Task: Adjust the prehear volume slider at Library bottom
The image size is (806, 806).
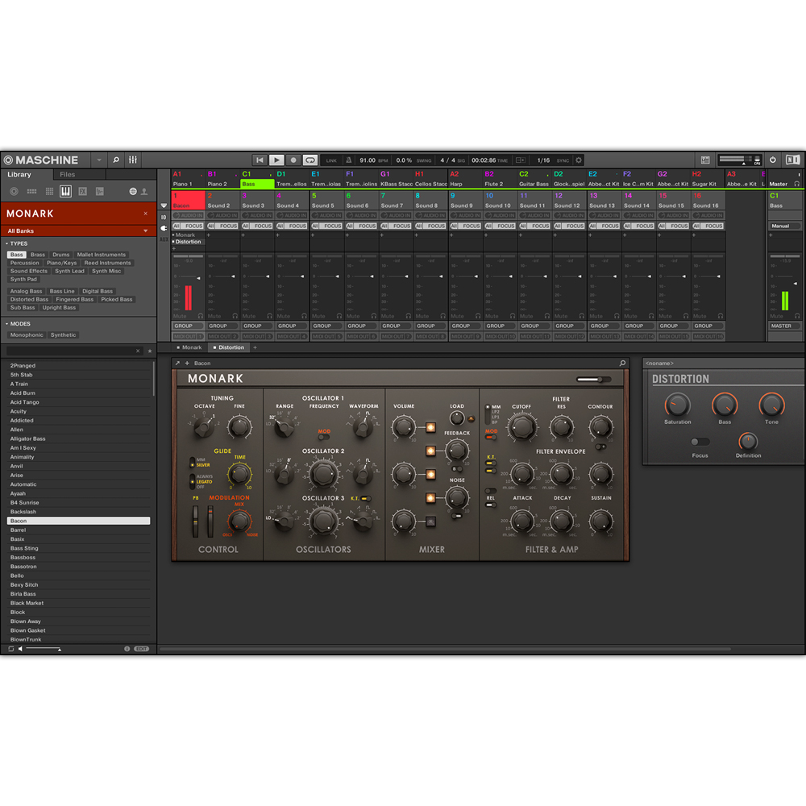Action: (x=44, y=649)
